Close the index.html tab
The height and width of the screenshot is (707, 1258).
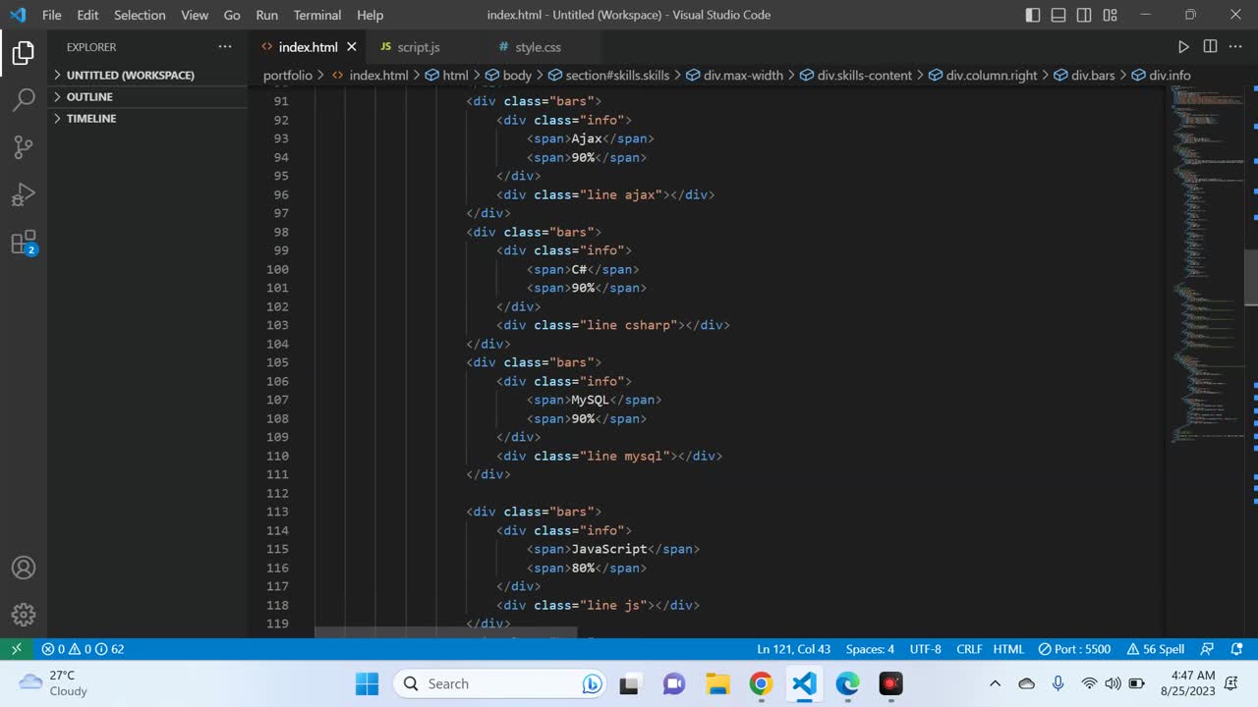point(352,47)
